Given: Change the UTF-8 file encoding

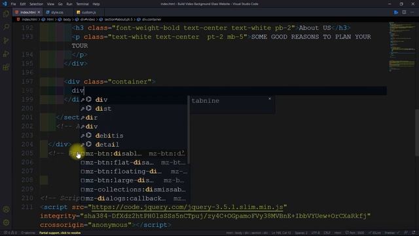Looking at the screenshot, I should point(316,233).
